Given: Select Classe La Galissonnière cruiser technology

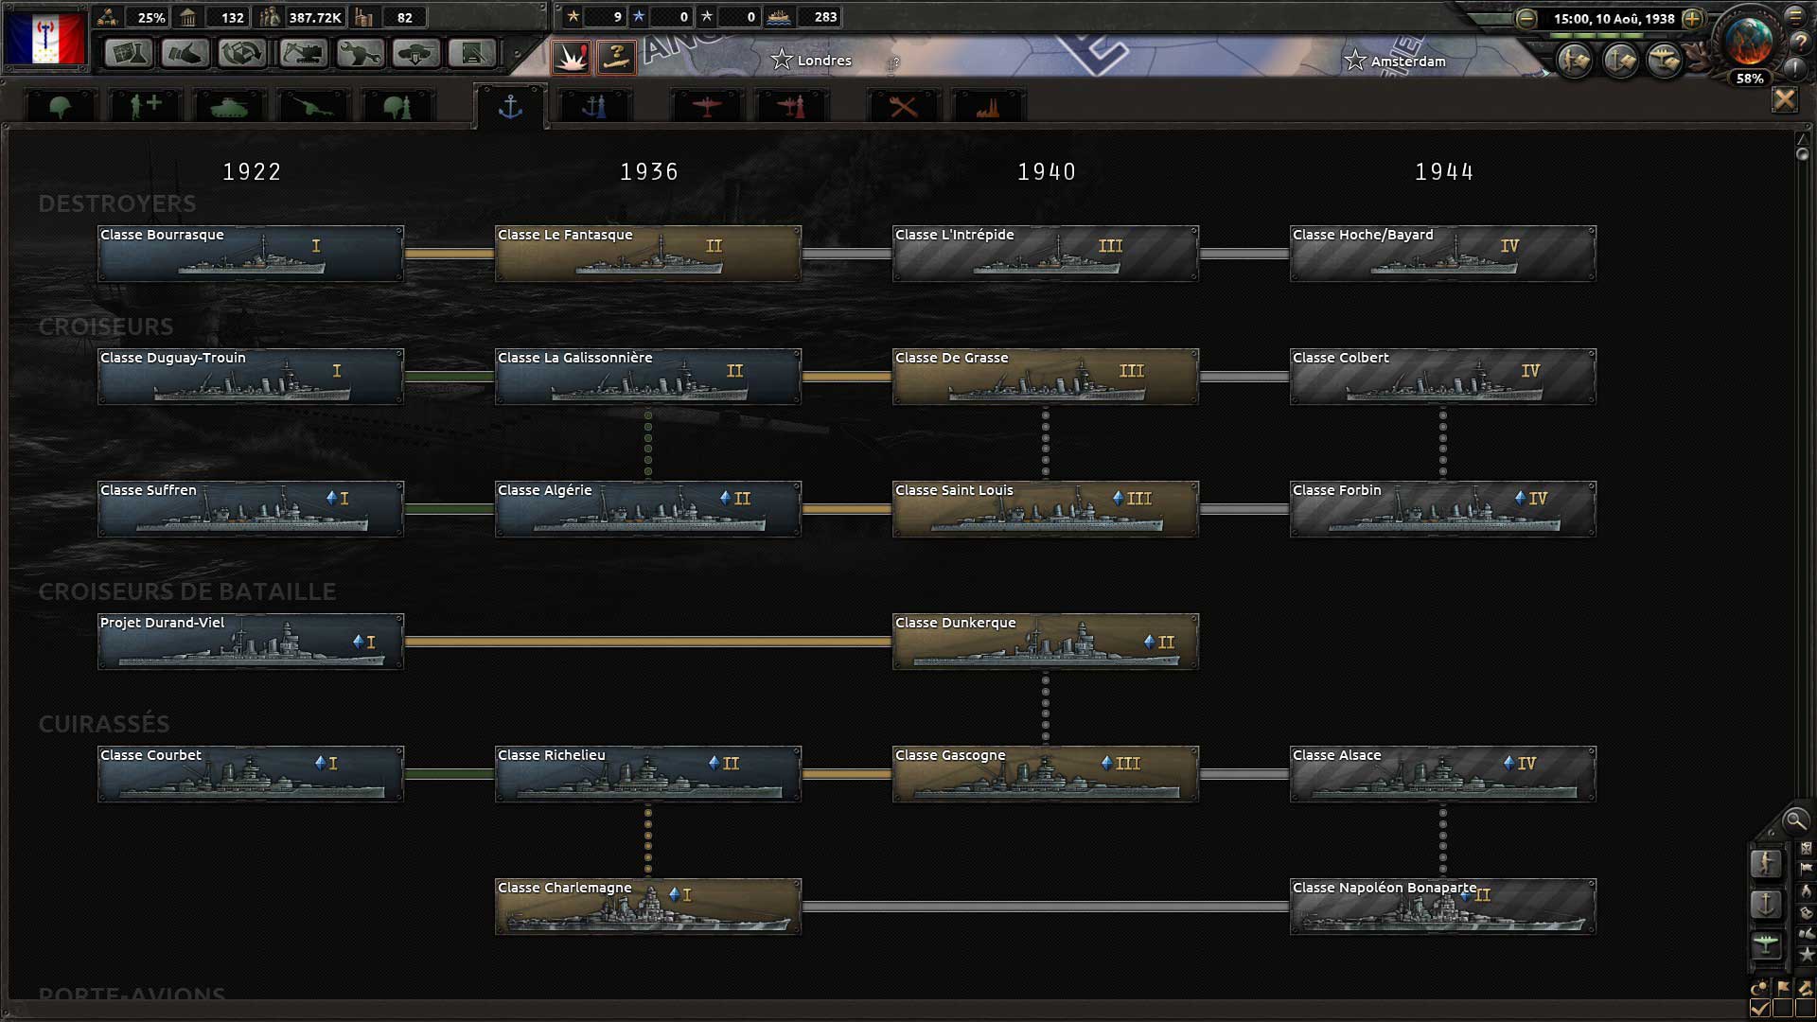Looking at the screenshot, I should 648,376.
